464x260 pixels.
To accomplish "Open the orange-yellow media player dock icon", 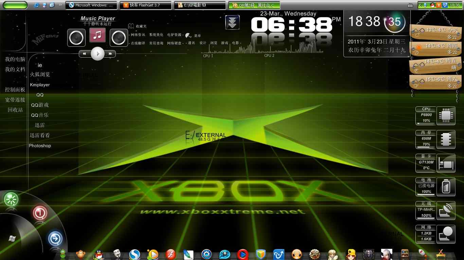I will click(x=153, y=254).
